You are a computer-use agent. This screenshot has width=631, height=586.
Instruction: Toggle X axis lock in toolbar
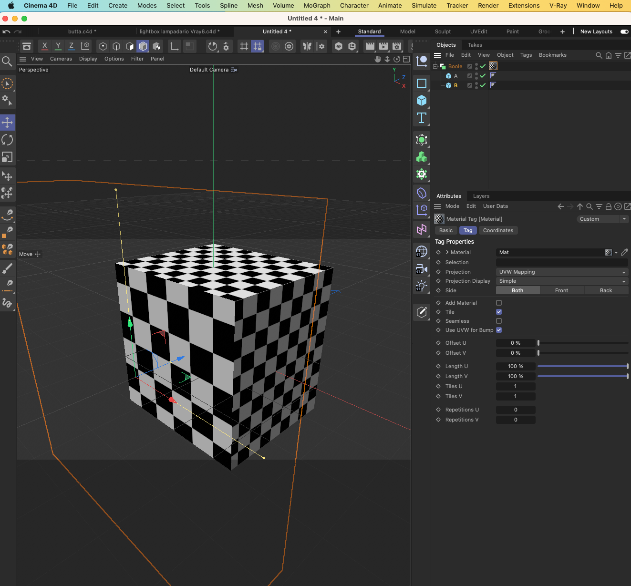tap(44, 46)
